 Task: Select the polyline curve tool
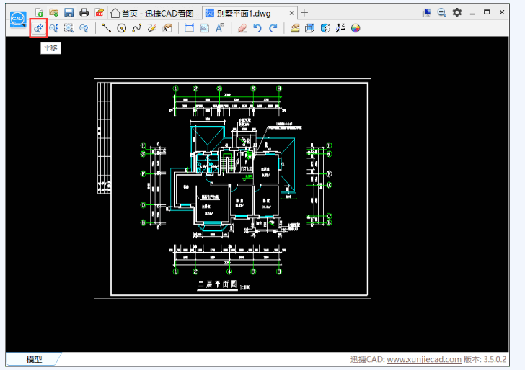(x=136, y=28)
